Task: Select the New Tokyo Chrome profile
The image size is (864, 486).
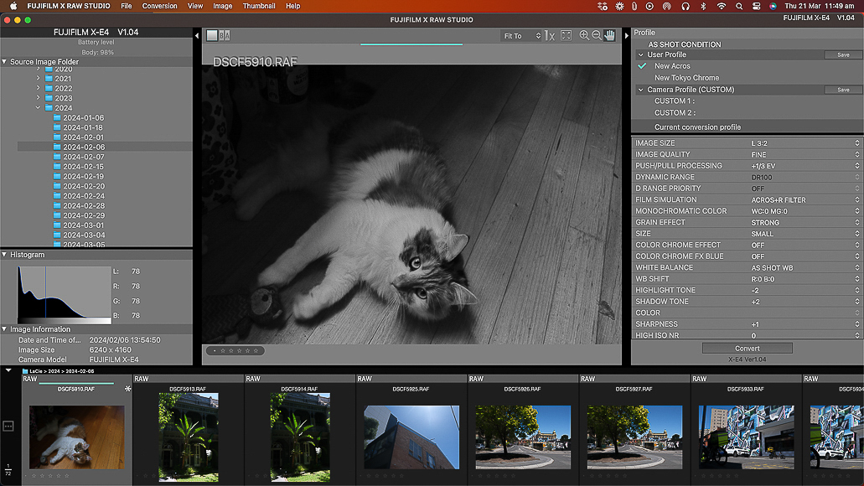Action: pyautogui.click(x=686, y=78)
